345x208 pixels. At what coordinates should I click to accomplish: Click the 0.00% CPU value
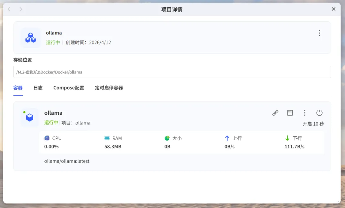[51, 147]
